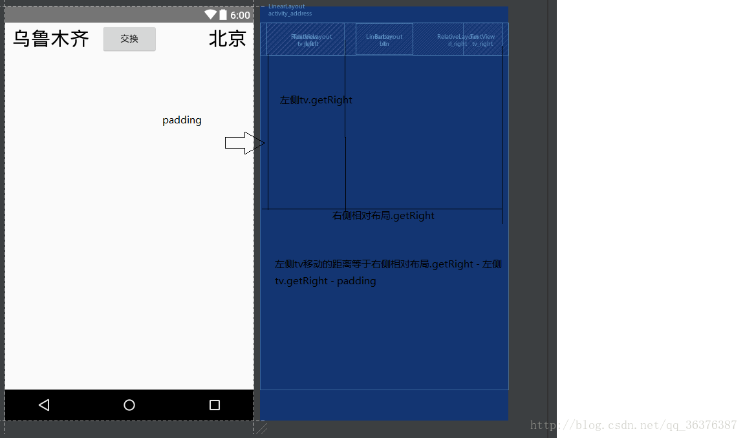Screen dimensions: 745x438
Task: Click the padding annotation label
Action: [x=182, y=120]
